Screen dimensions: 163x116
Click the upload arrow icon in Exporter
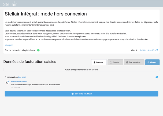(x=111, y=62)
